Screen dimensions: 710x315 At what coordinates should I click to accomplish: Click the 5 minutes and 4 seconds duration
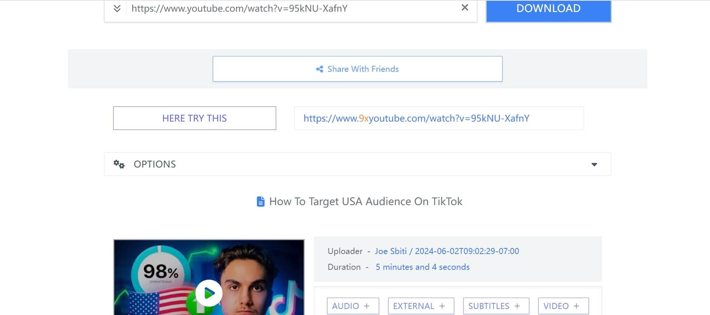click(x=423, y=267)
